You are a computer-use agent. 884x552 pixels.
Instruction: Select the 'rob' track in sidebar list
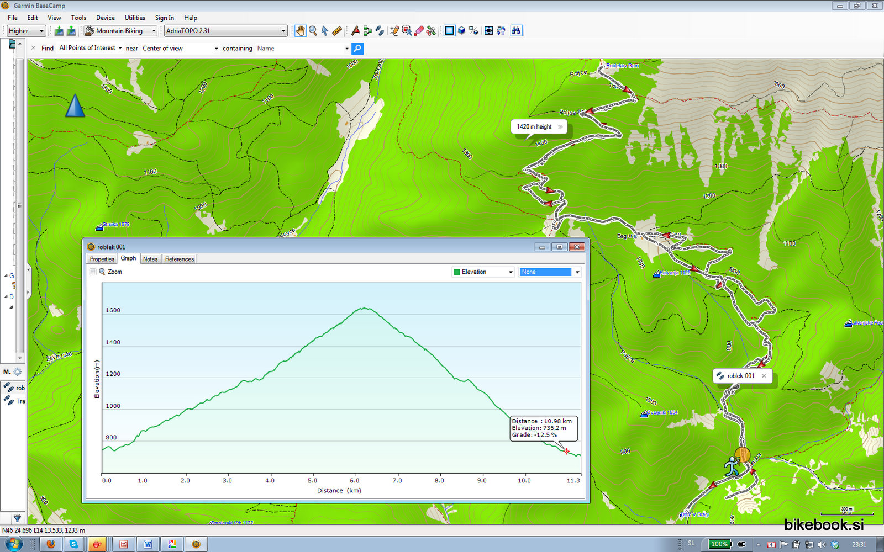(14, 388)
